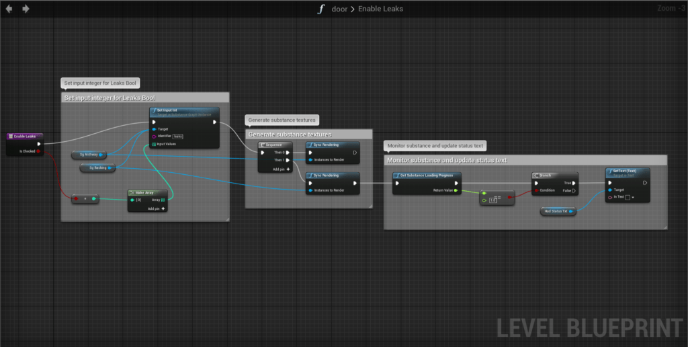This screenshot has height=347, width=688.
Task: Click the Sg Backing output pin
Action: 110,168
